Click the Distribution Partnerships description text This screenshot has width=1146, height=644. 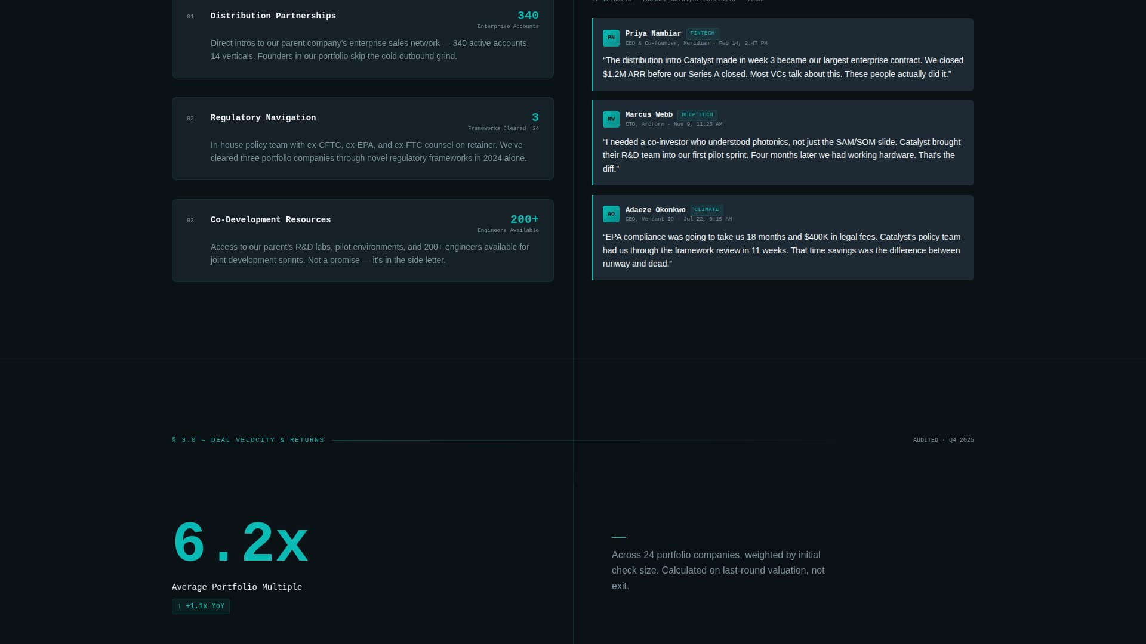[370, 50]
